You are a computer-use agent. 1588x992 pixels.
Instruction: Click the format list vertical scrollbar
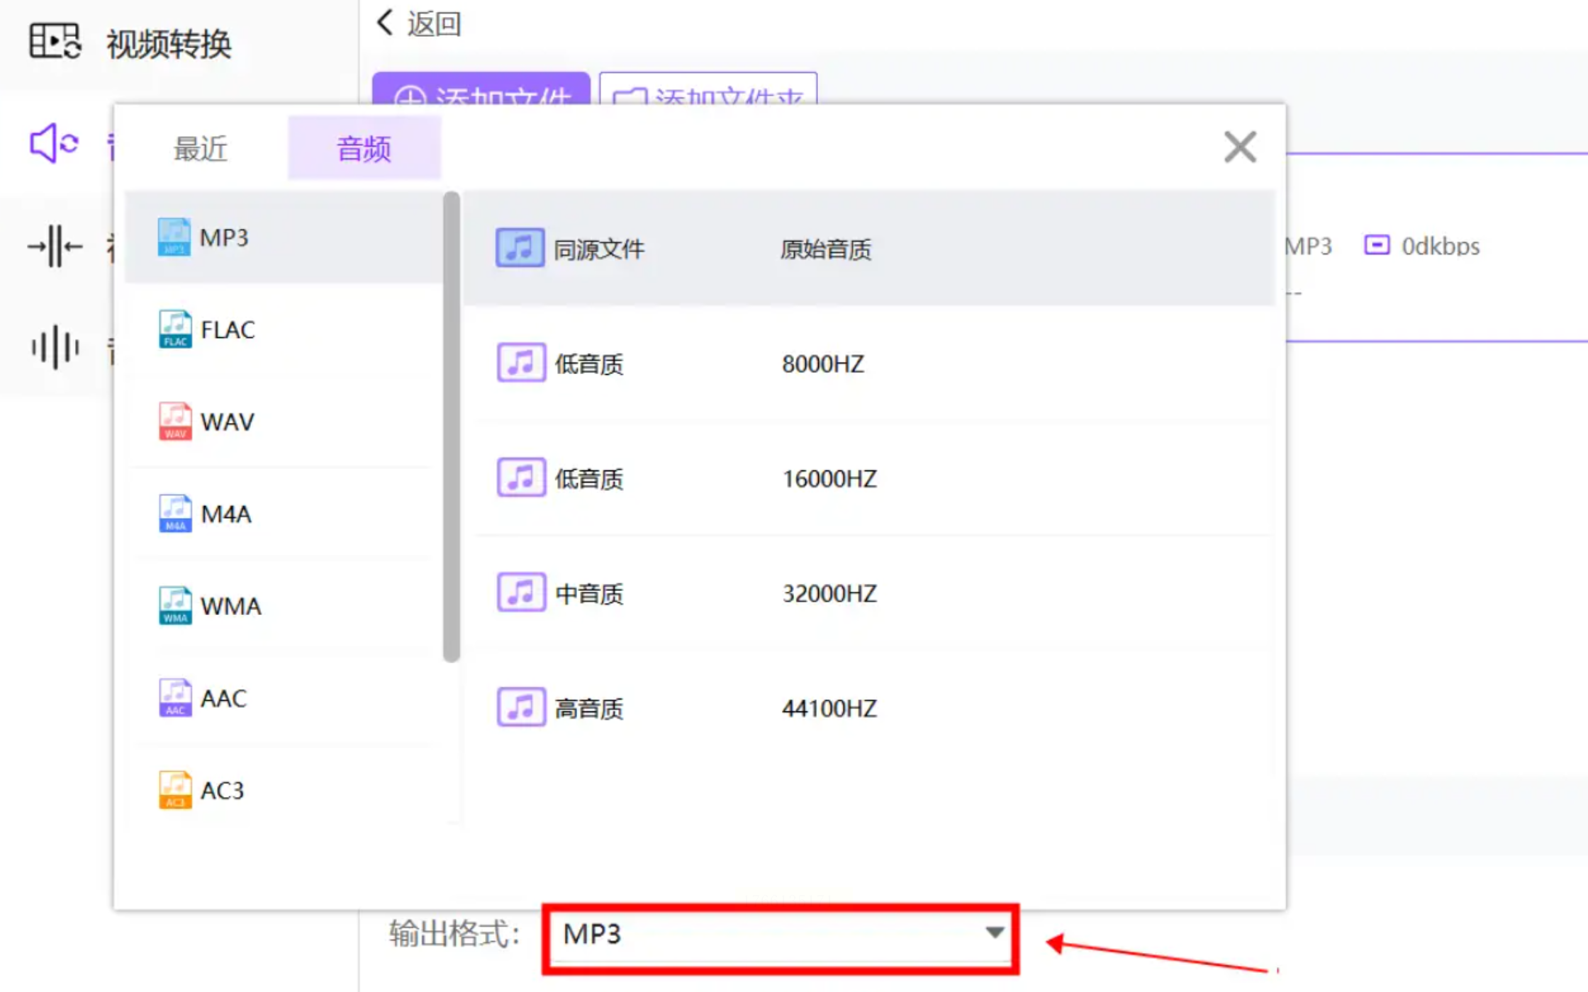452,425
